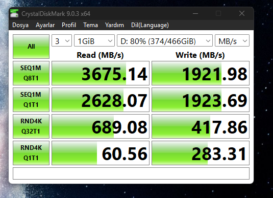Start the RND4K Q1T1 test

[x=31, y=153]
